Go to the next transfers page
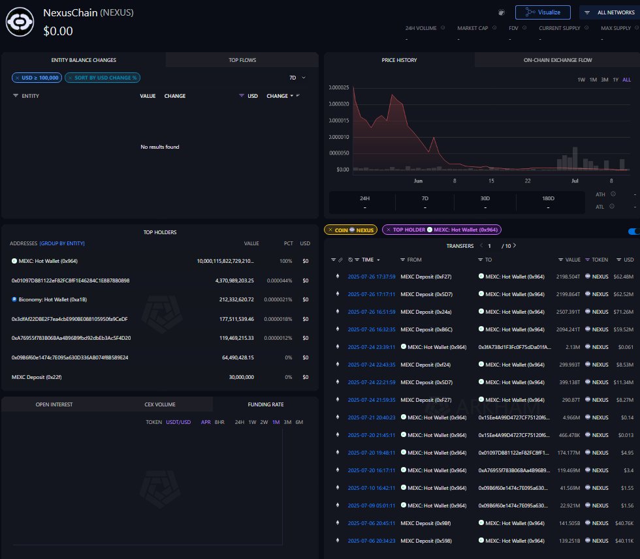The image size is (640, 559). [x=515, y=245]
